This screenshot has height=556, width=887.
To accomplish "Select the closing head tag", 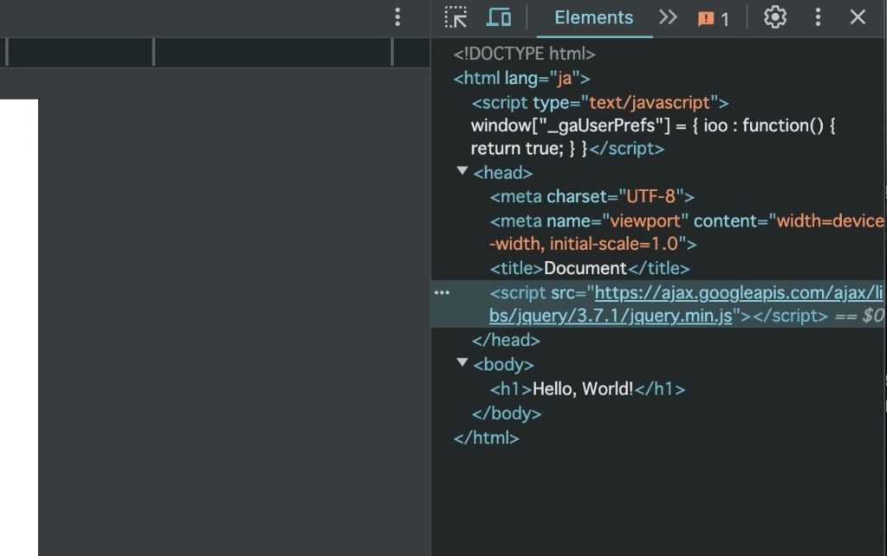I will (x=506, y=340).
